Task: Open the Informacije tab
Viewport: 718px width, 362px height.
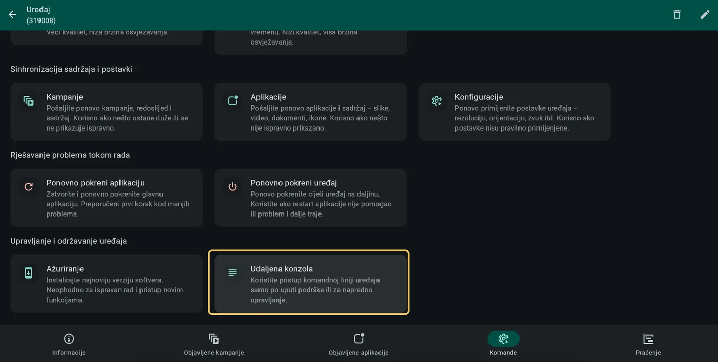Action: coord(69,344)
